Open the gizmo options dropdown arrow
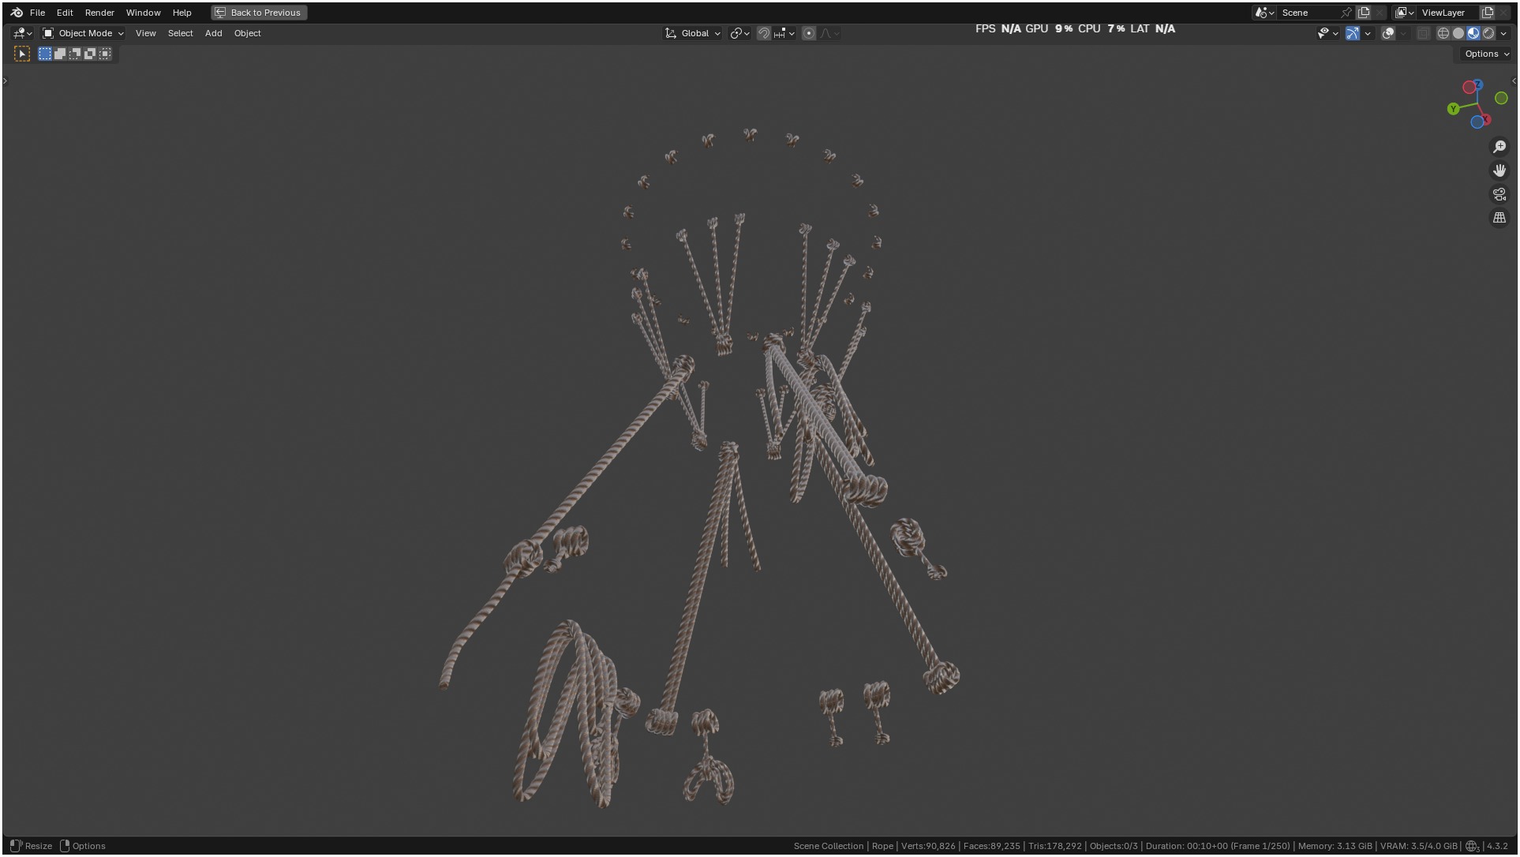1520x857 pixels. click(1368, 33)
